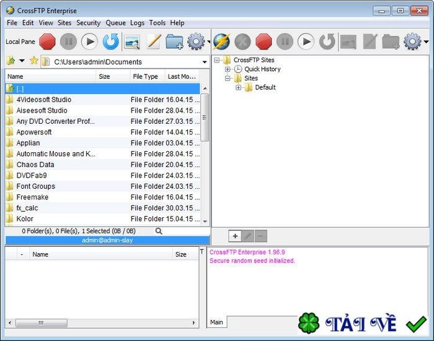Select the [..] parent directory row

pos(102,88)
